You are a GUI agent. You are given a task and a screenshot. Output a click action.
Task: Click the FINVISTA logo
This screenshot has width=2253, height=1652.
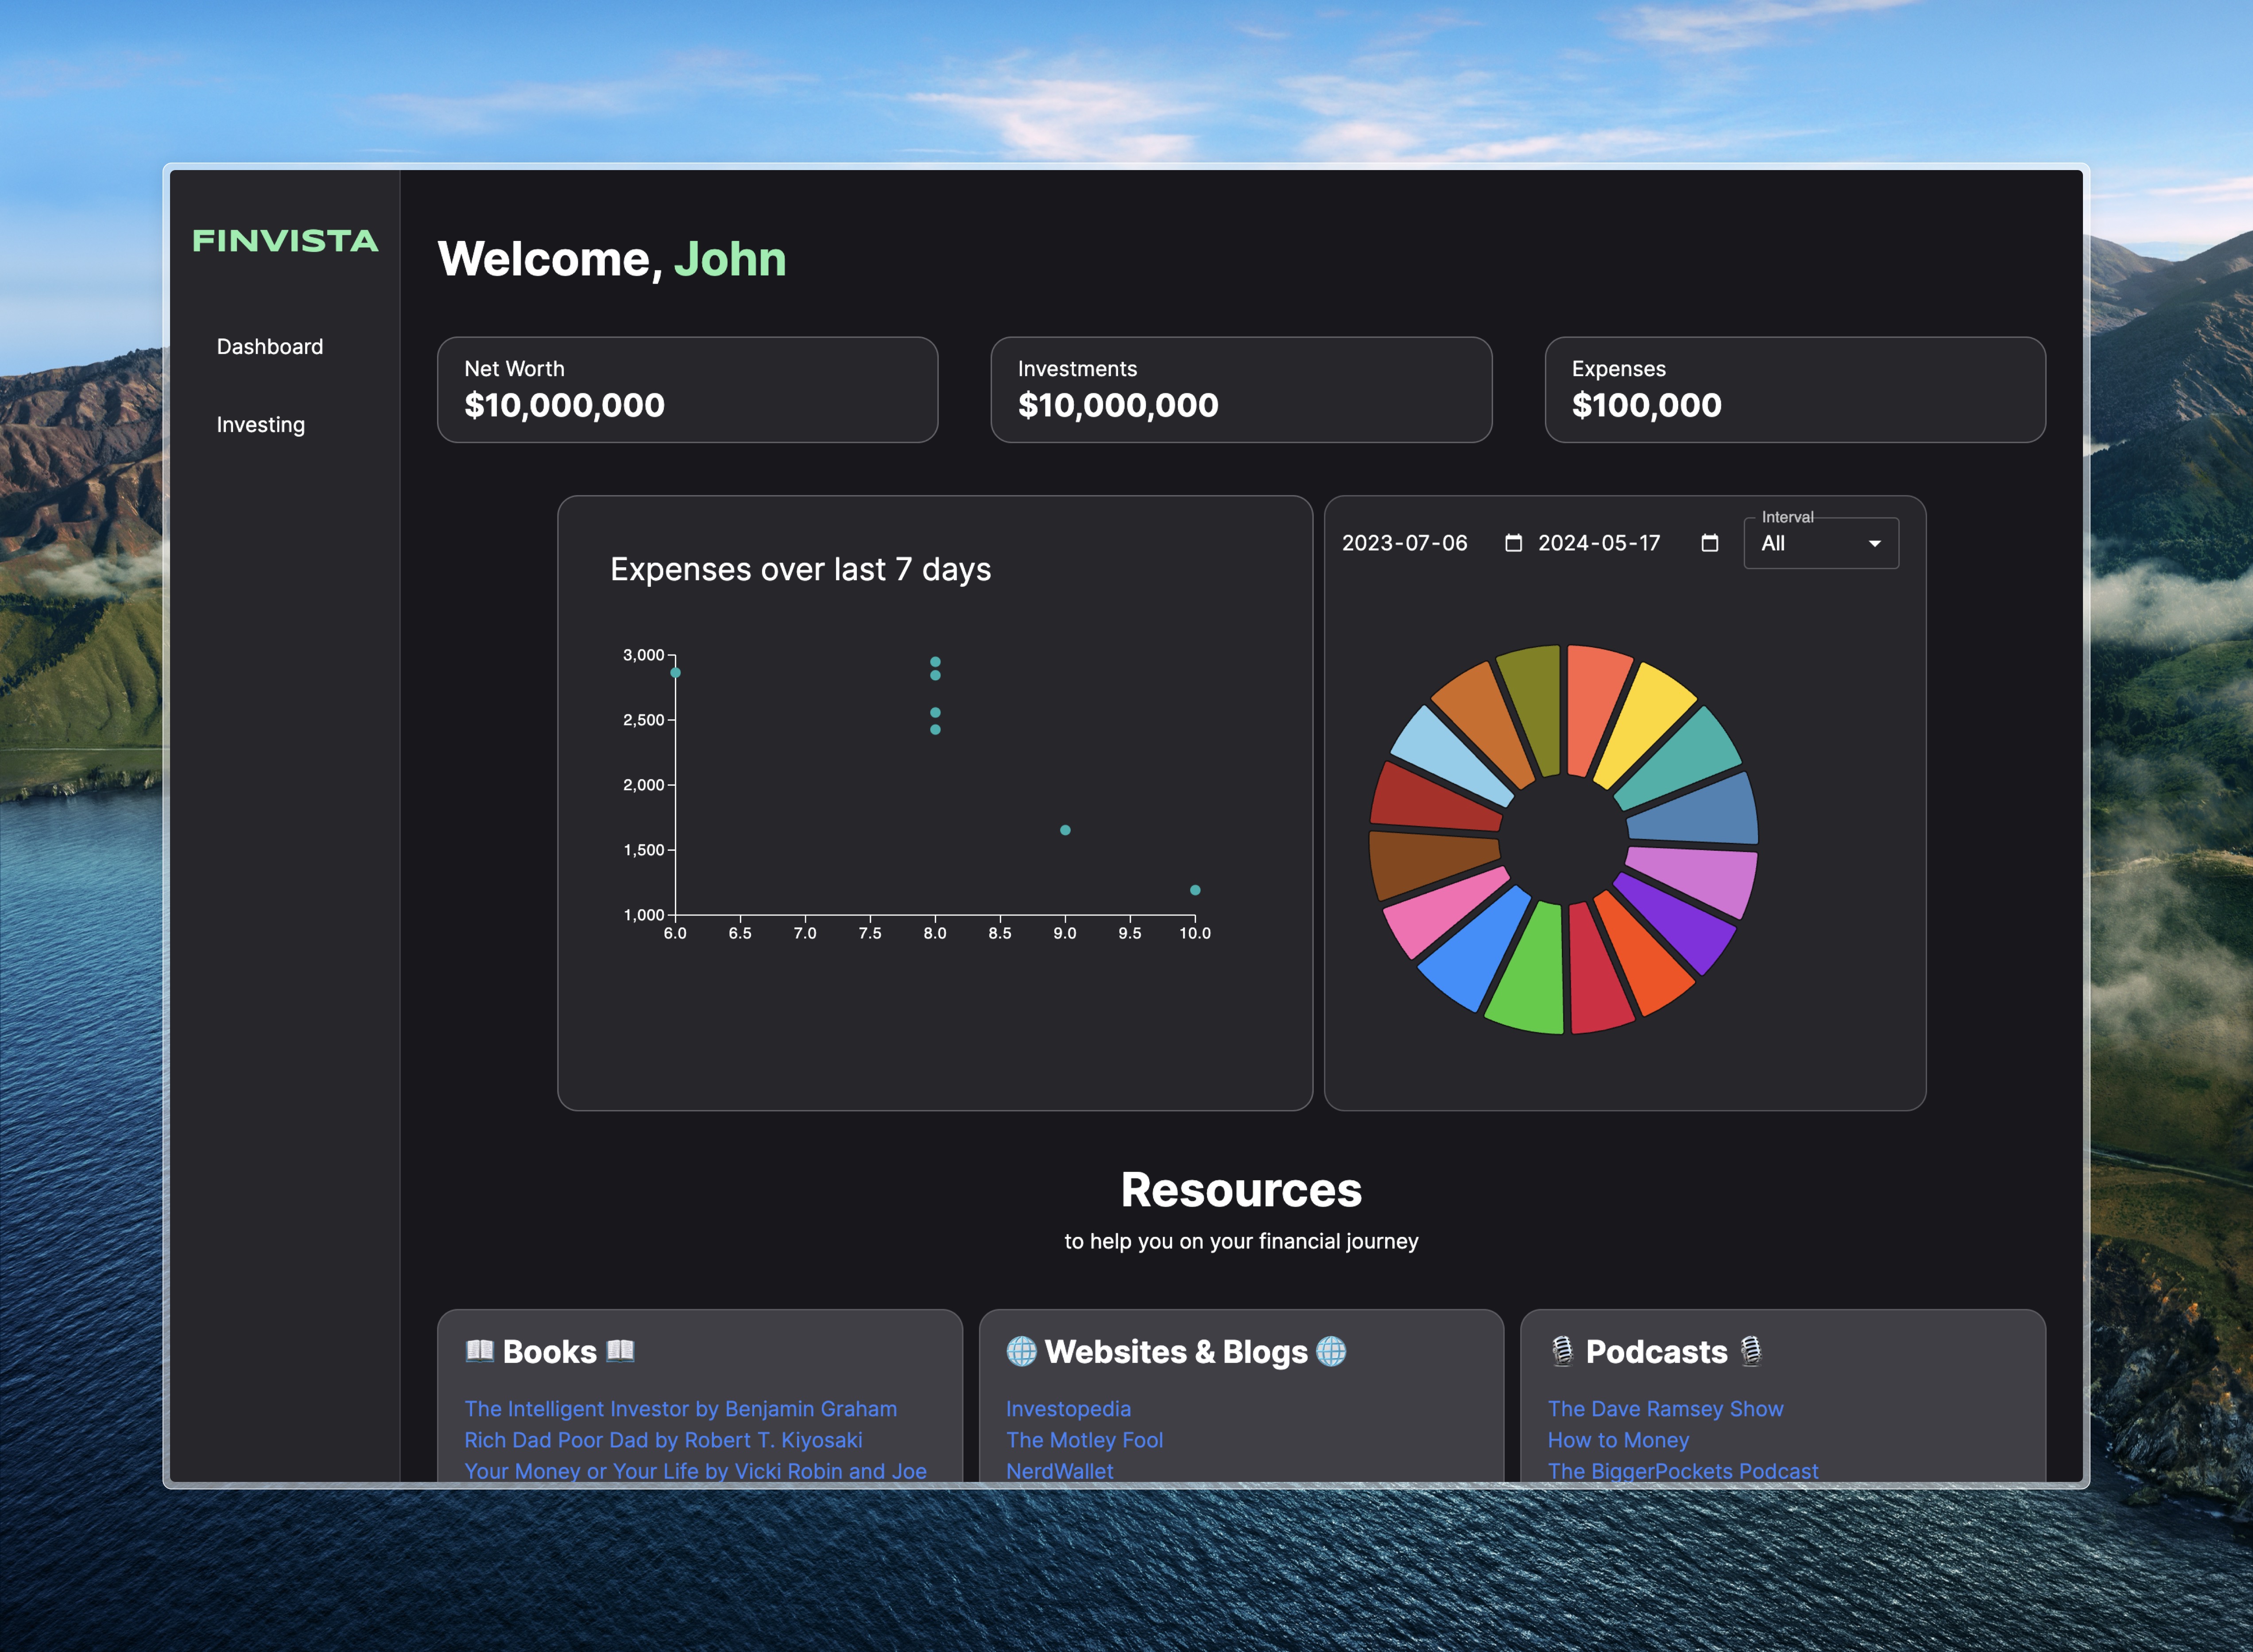285,241
